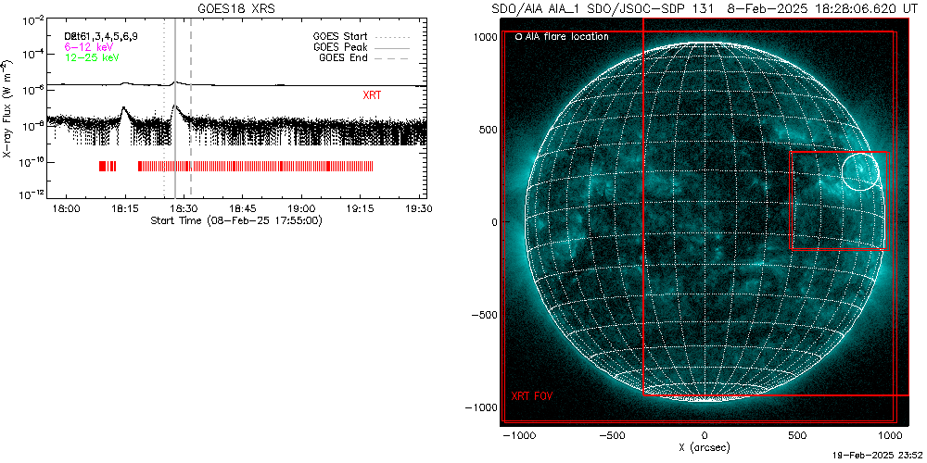
Task: Click the 18:00 time tick label
Action: pos(66,208)
